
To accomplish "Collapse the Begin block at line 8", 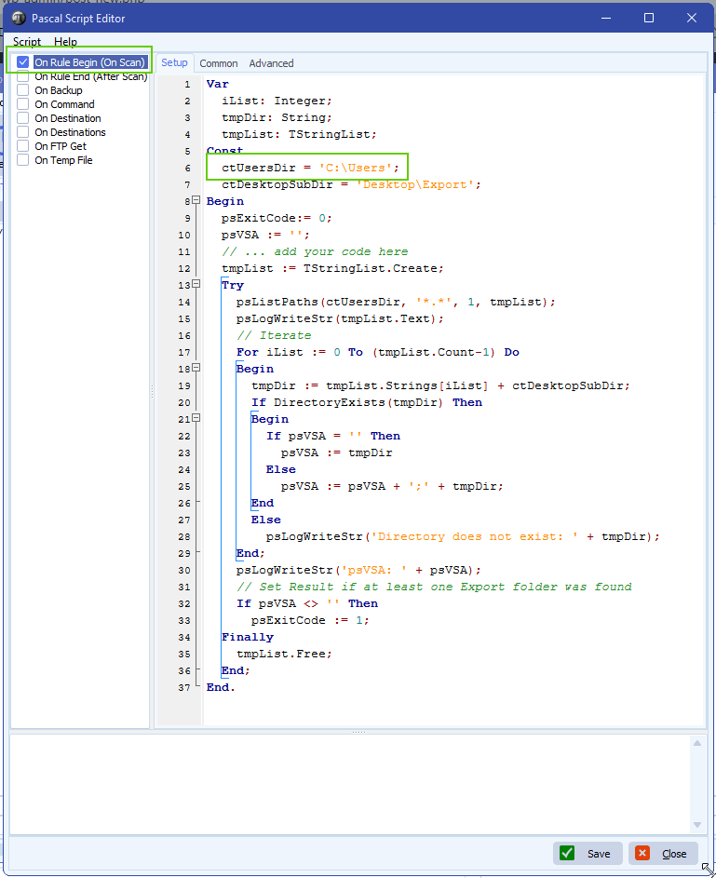I will click(196, 200).
